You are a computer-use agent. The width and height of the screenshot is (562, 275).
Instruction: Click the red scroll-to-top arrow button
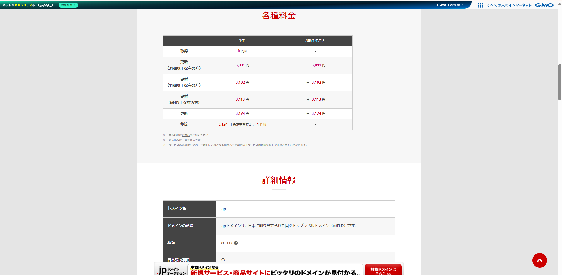[539, 260]
